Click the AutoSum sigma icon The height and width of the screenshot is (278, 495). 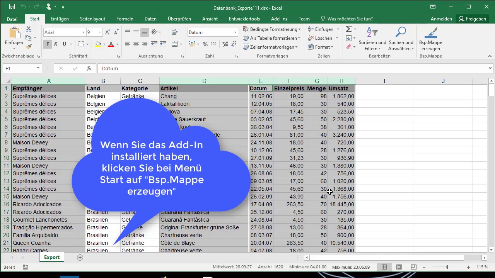348,29
